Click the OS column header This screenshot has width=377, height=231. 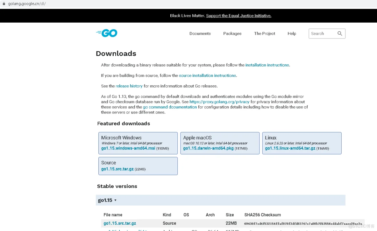pyautogui.click(x=186, y=215)
